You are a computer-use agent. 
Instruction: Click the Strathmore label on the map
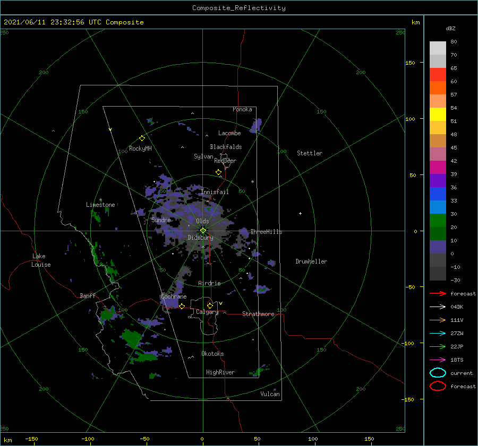258,314
